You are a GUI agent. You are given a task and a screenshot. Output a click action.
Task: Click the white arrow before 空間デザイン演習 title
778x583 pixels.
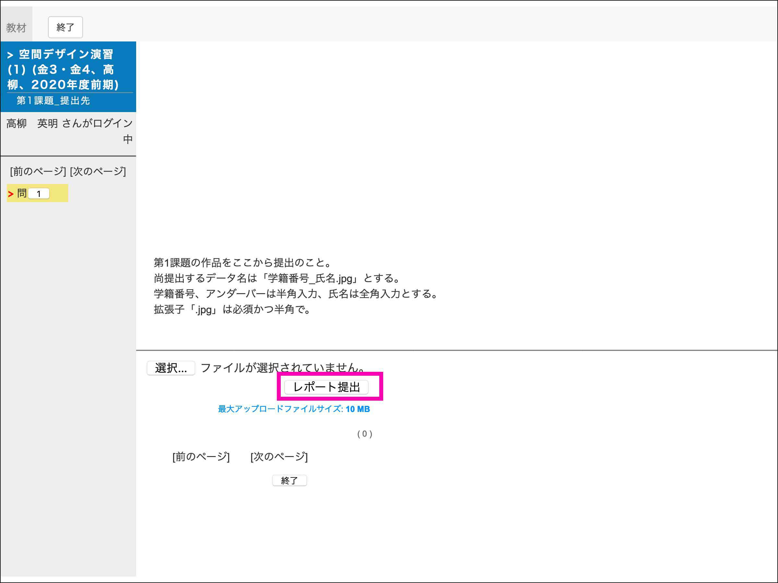coord(10,55)
